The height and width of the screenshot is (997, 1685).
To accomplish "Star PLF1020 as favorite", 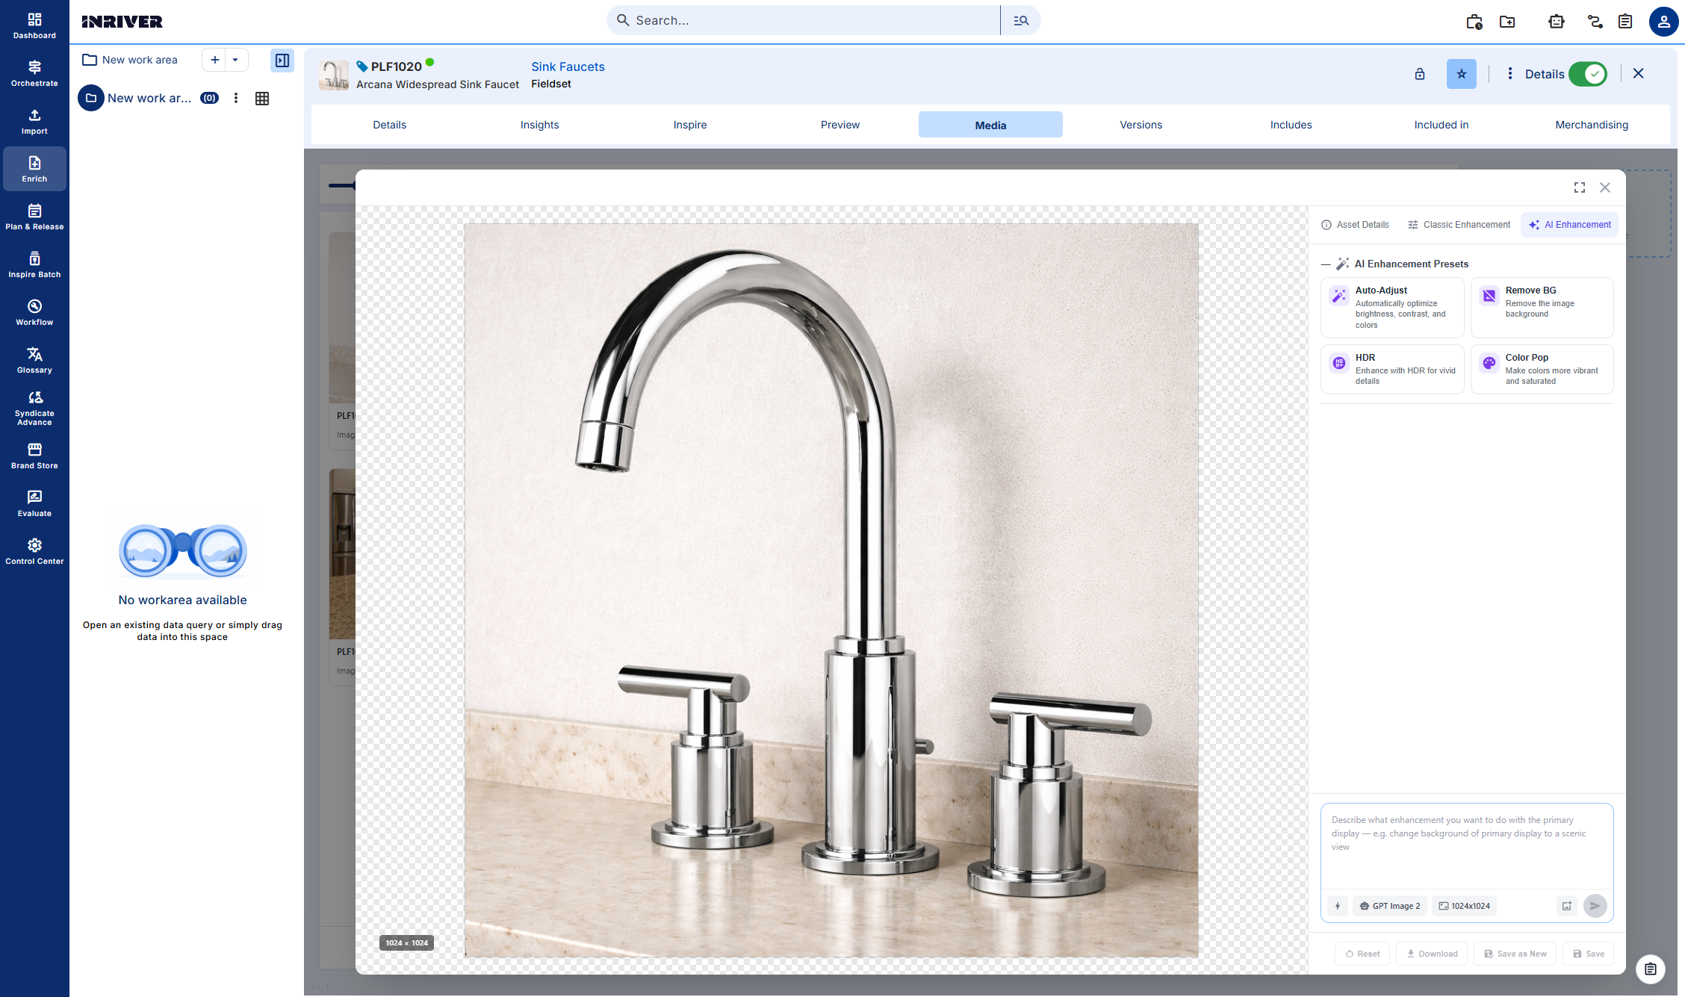I will [x=1462, y=74].
